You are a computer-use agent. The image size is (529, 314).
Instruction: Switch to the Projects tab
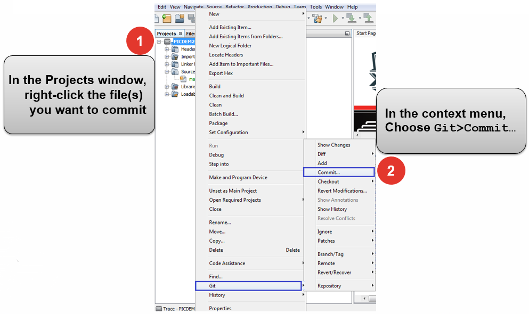click(166, 34)
